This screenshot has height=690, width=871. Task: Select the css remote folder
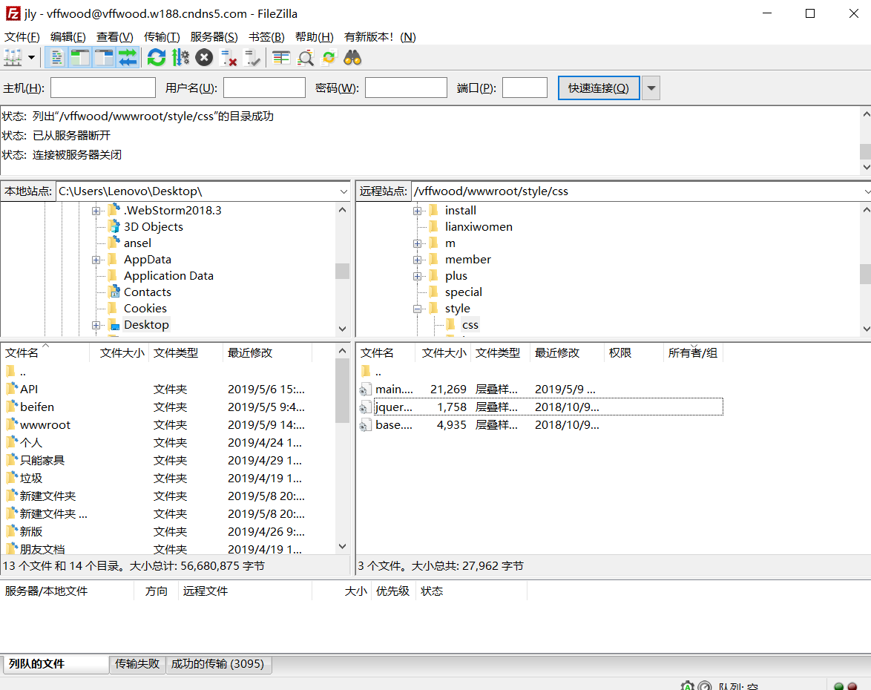470,325
